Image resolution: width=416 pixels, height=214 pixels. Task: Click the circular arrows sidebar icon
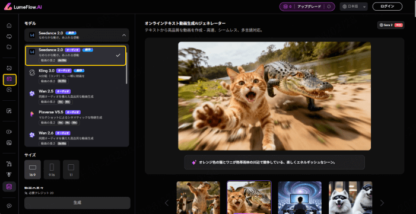pyautogui.click(x=9, y=36)
